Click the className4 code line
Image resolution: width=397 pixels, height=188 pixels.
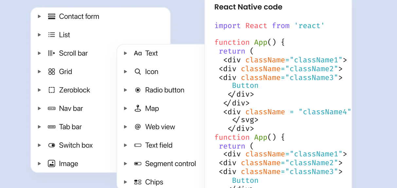pyautogui.click(x=287, y=112)
